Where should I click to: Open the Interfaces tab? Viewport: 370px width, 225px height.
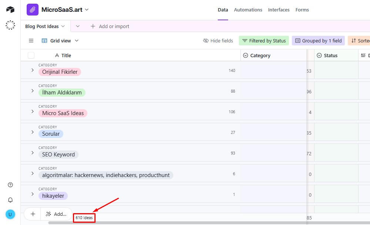click(x=279, y=10)
